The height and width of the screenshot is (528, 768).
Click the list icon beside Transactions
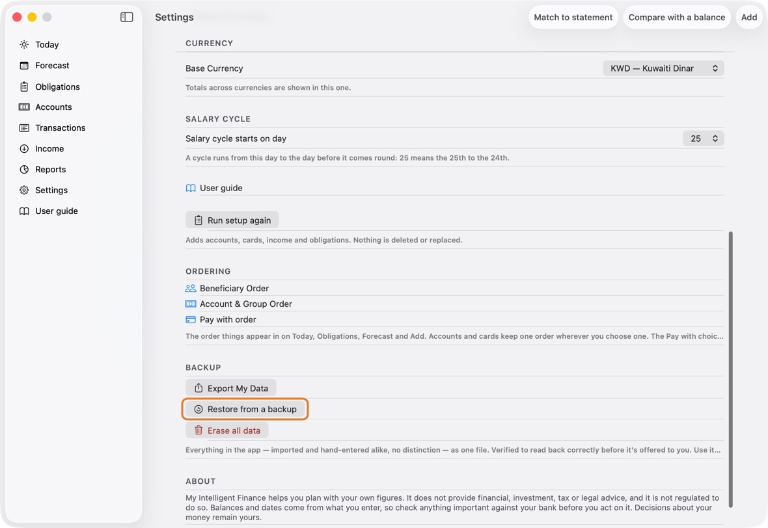(24, 127)
